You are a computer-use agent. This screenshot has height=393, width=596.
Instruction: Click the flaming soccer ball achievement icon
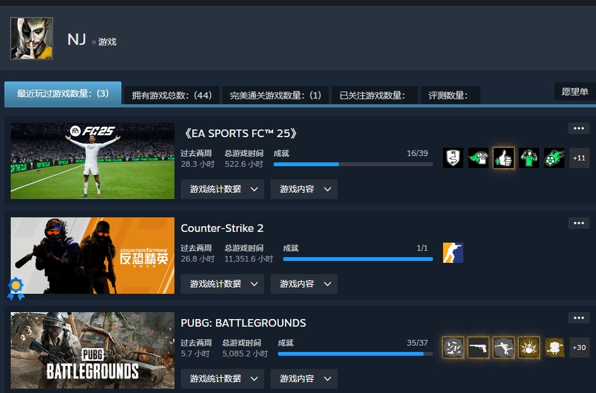coord(554,158)
